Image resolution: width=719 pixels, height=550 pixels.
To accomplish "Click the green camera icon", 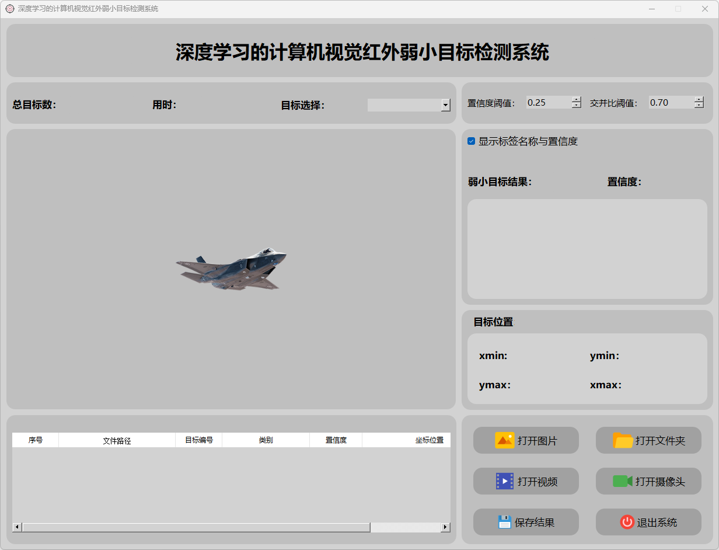I will [623, 481].
